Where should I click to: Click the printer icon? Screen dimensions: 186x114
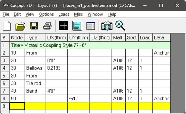tap(47, 26)
